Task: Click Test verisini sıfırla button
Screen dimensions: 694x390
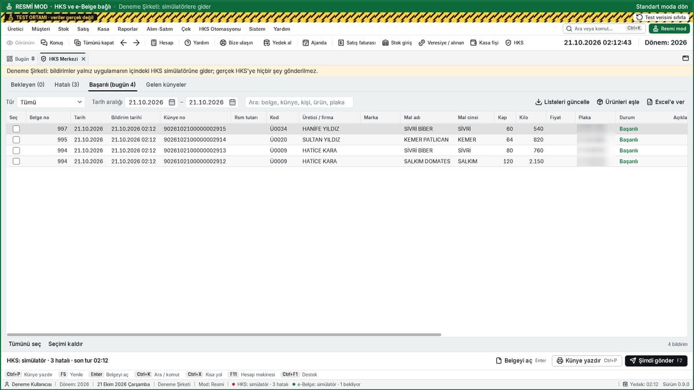Action: tap(661, 17)
